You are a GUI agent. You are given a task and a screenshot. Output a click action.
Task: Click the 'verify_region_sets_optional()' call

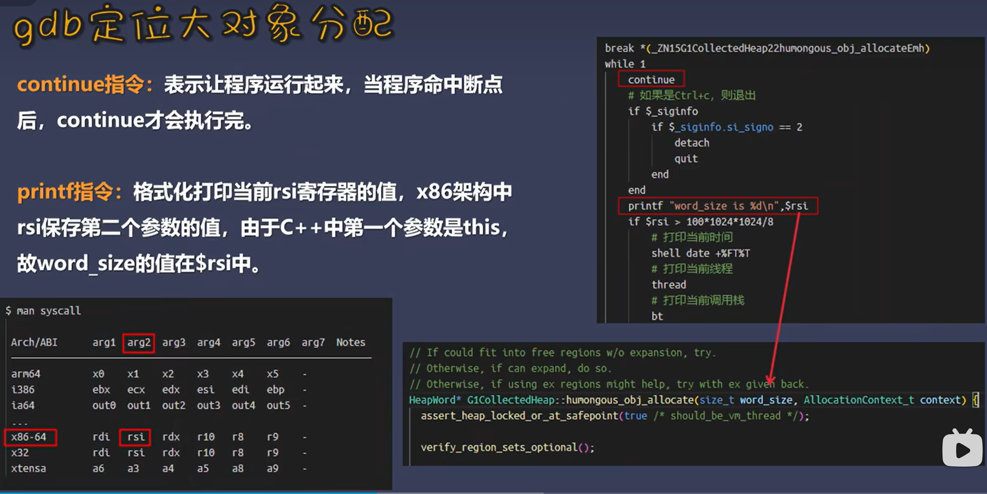tap(507, 447)
